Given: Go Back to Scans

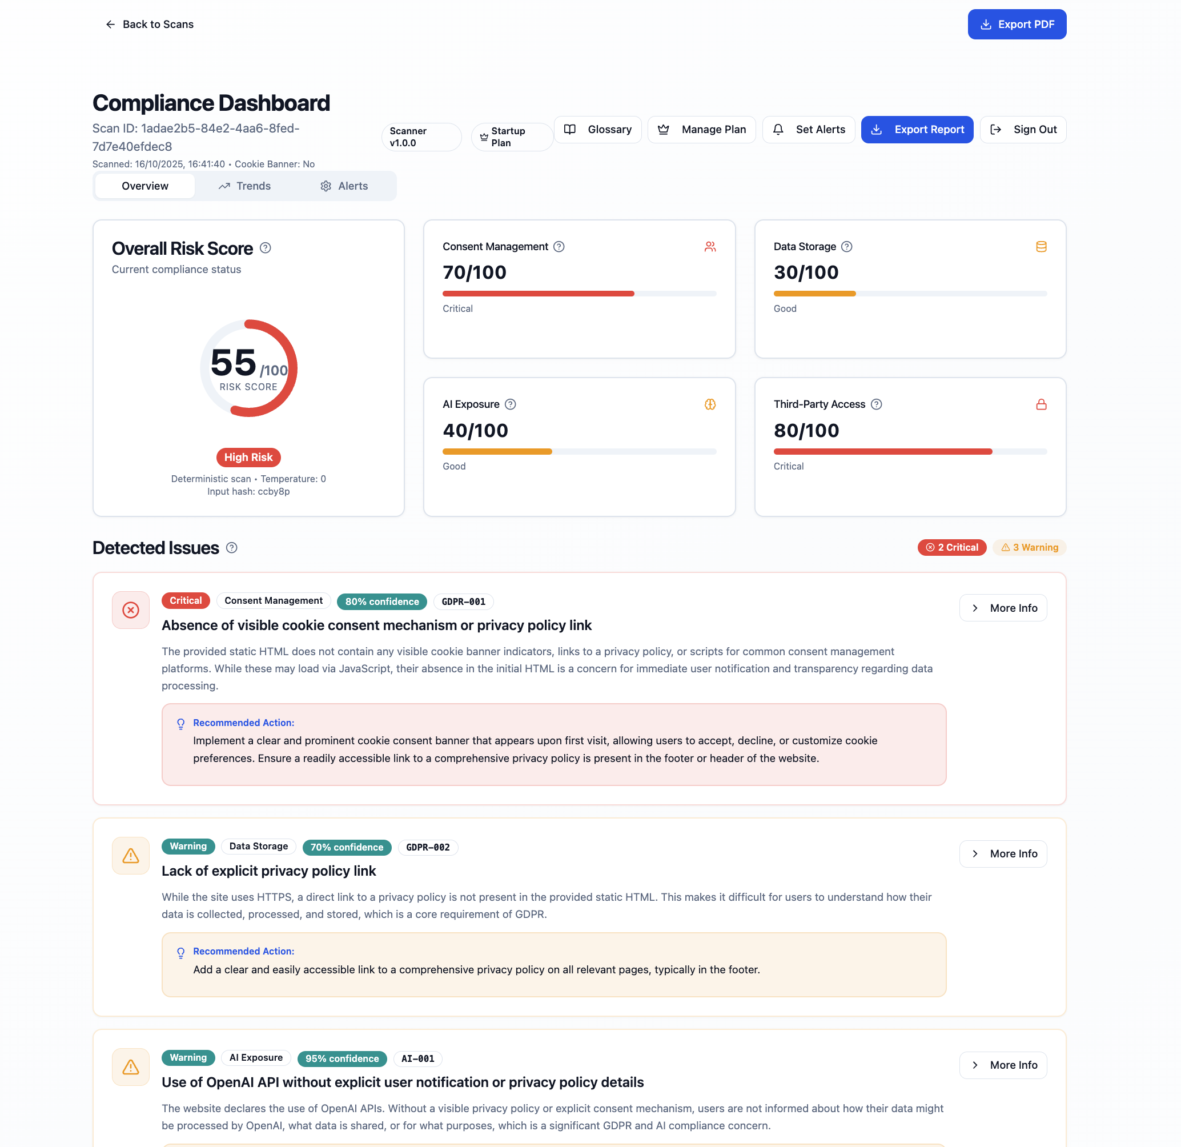Looking at the screenshot, I should (150, 24).
